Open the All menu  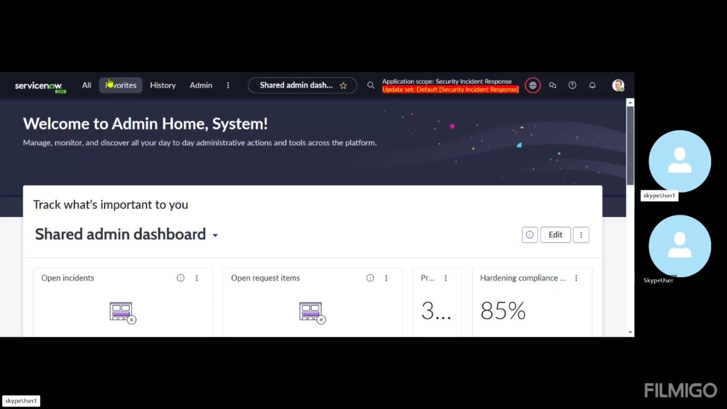click(86, 85)
